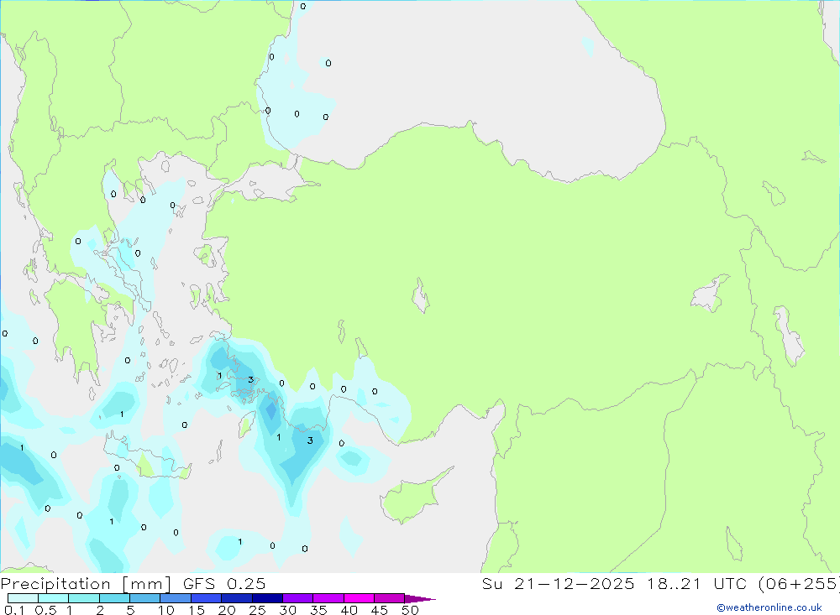
Task: Click the '0.5' legend scale value
Action: [45, 610]
